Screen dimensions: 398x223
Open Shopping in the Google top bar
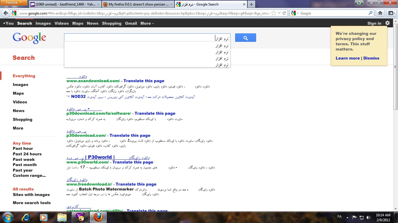tap(112, 23)
